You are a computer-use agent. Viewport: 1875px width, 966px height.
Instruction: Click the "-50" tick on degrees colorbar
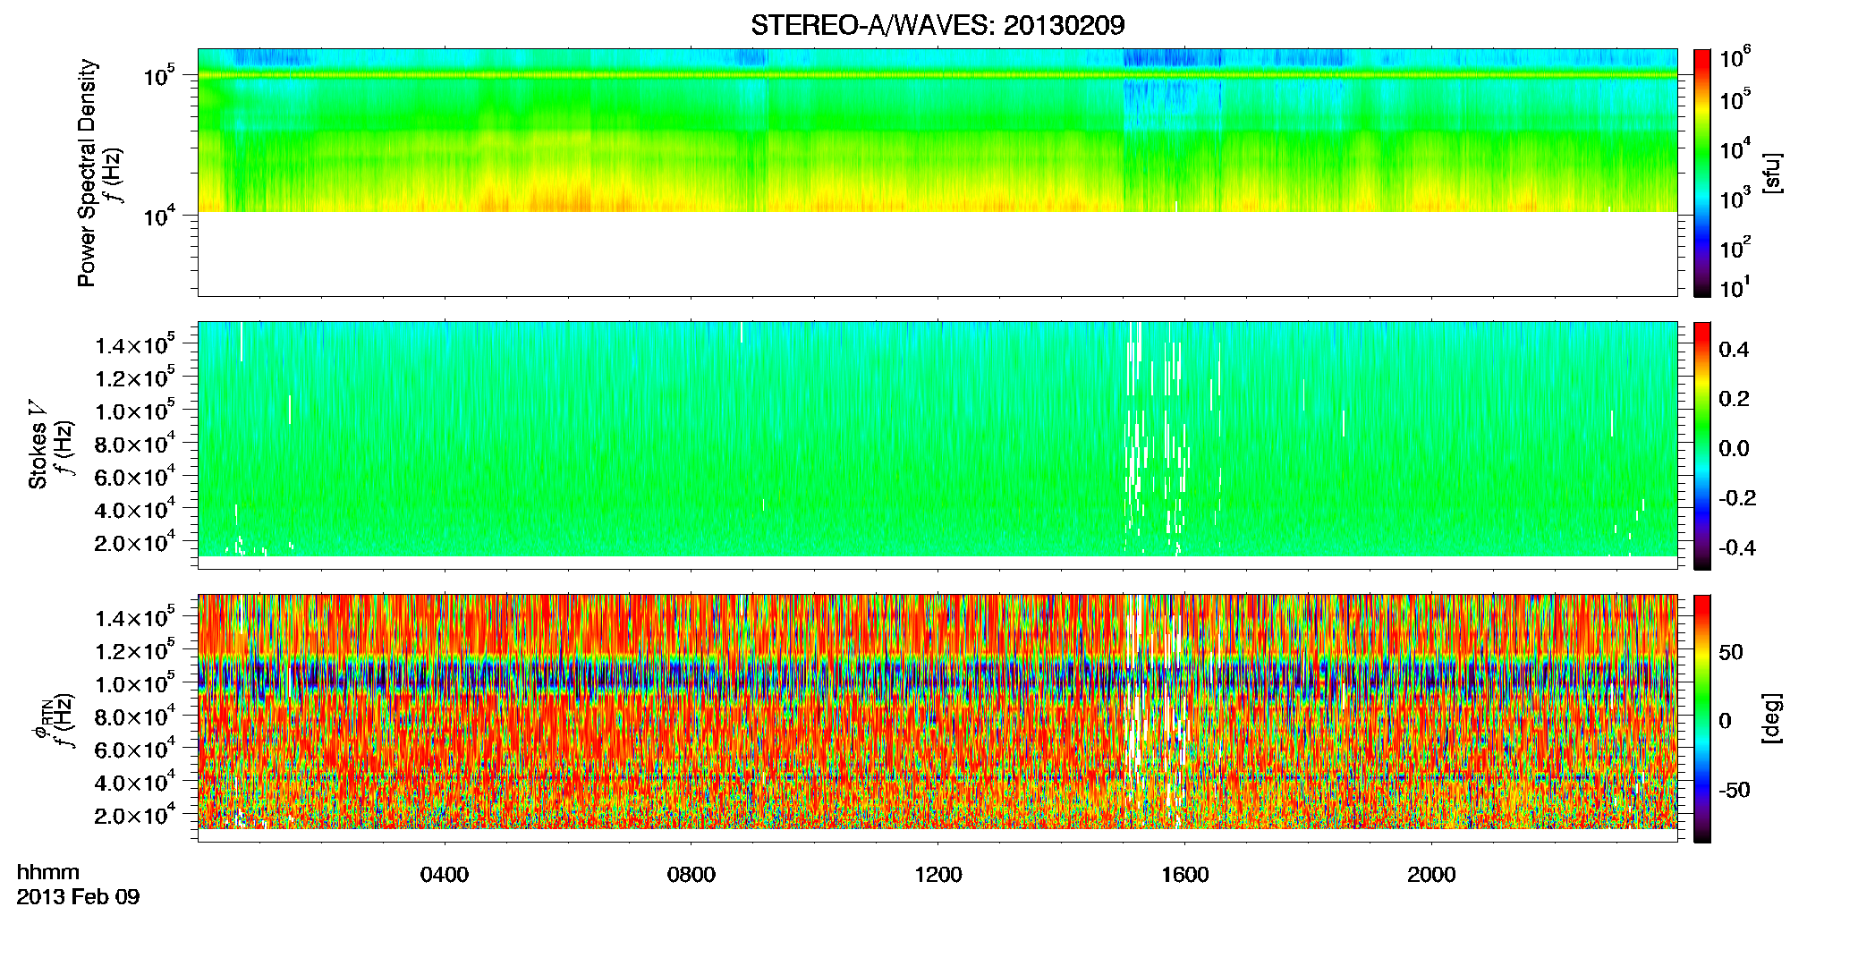[x=1735, y=790]
